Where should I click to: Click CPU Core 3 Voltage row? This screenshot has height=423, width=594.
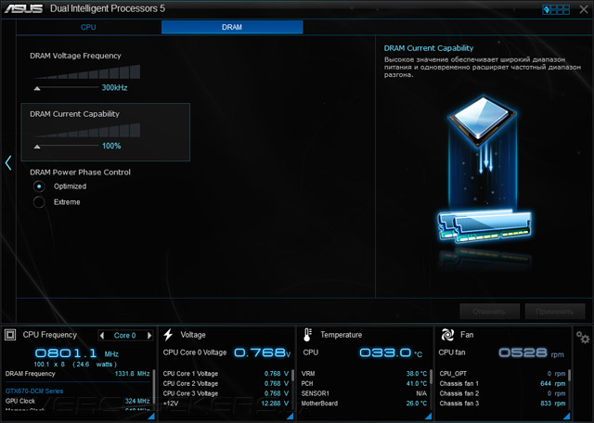226,393
